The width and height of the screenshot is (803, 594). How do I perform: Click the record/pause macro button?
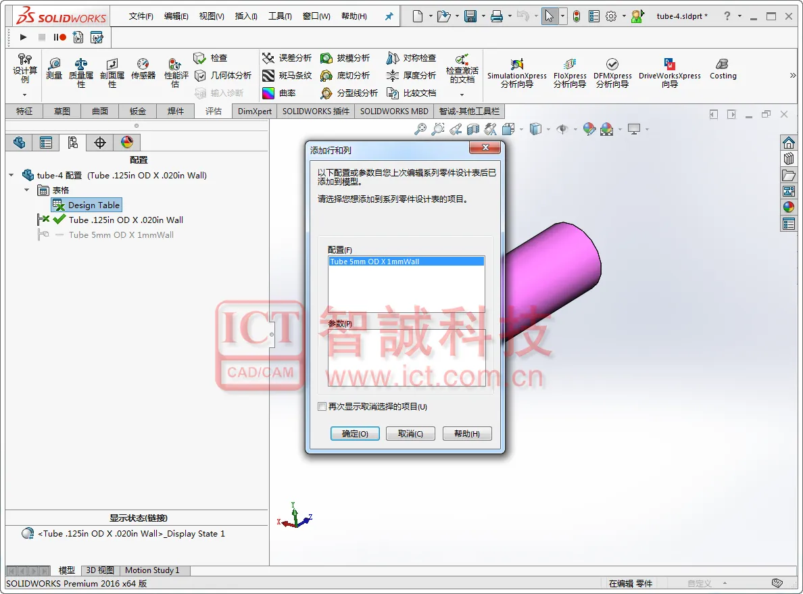click(60, 37)
